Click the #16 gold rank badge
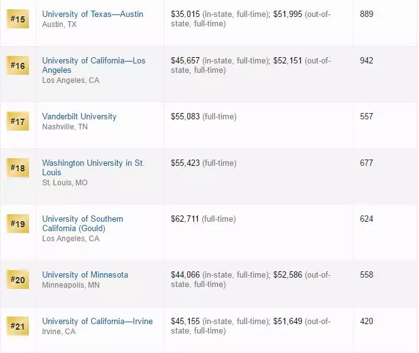Image resolution: width=419 pixels, height=353 pixels. point(18,66)
